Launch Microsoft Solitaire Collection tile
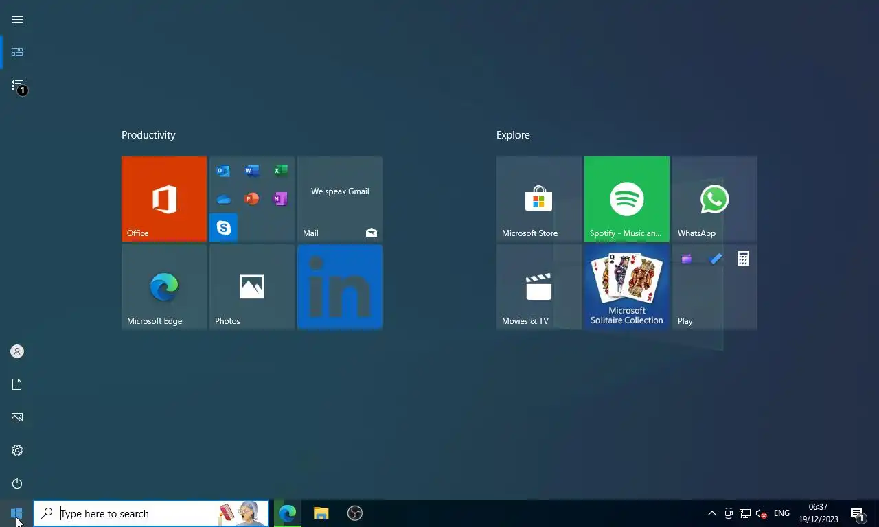The width and height of the screenshot is (879, 527). pos(627,287)
